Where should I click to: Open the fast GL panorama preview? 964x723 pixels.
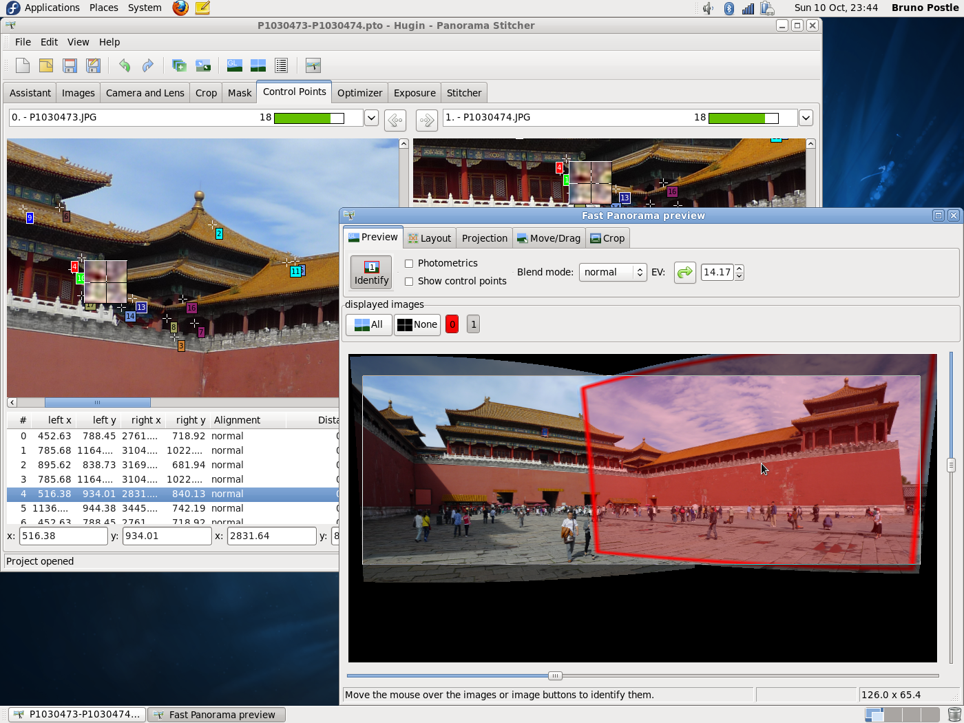coord(234,65)
